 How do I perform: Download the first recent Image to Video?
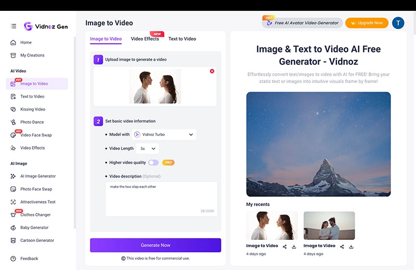click(x=294, y=247)
